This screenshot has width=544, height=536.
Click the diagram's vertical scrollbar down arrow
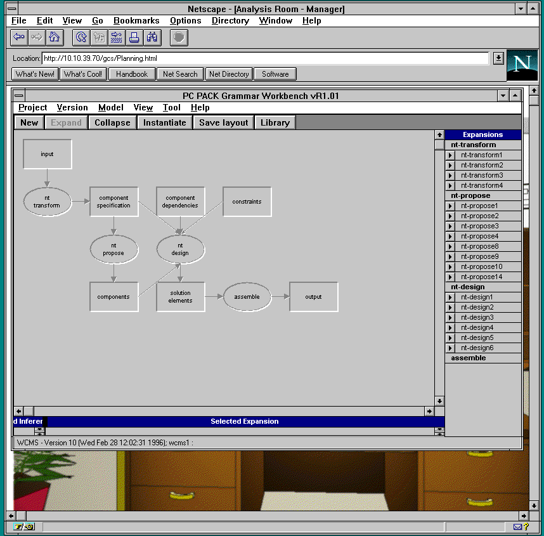pyautogui.click(x=439, y=401)
